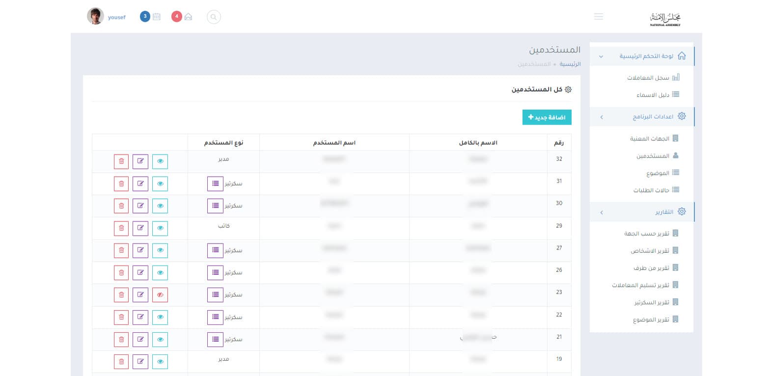Screen dimensions: 770x376
Task: Open سجل المعاملات in the sidebar
Action: (x=653, y=78)
